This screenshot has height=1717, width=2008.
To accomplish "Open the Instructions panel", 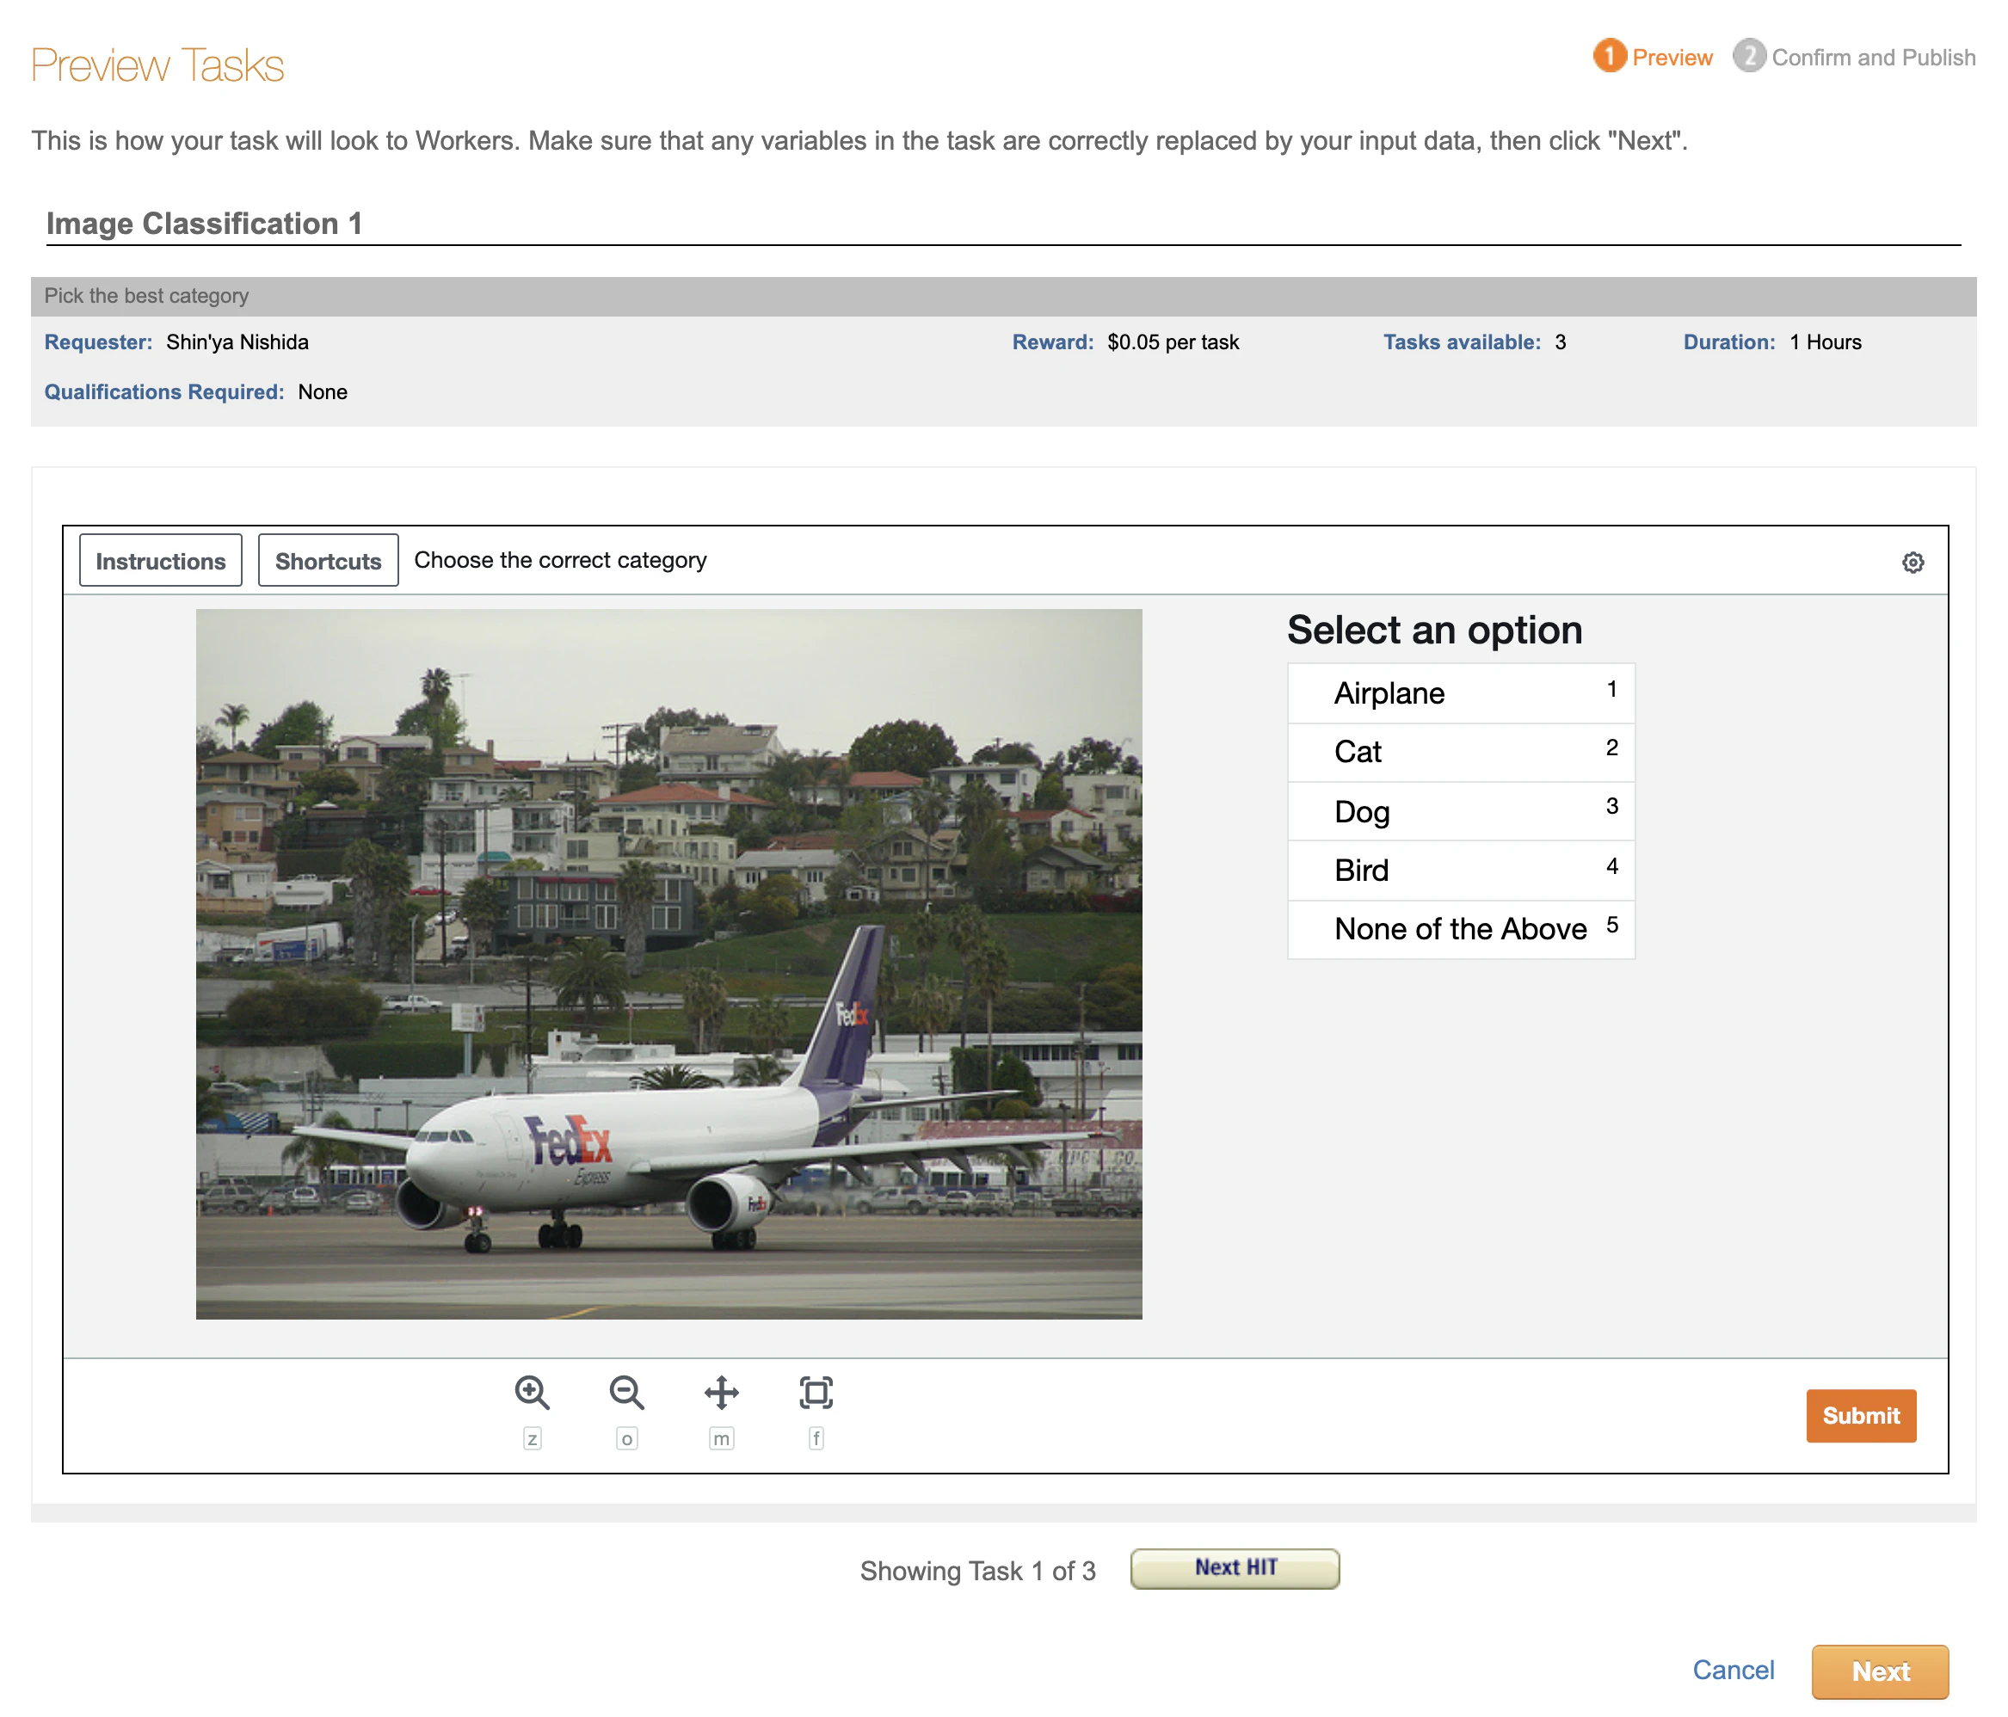I will tap(161, 560).
